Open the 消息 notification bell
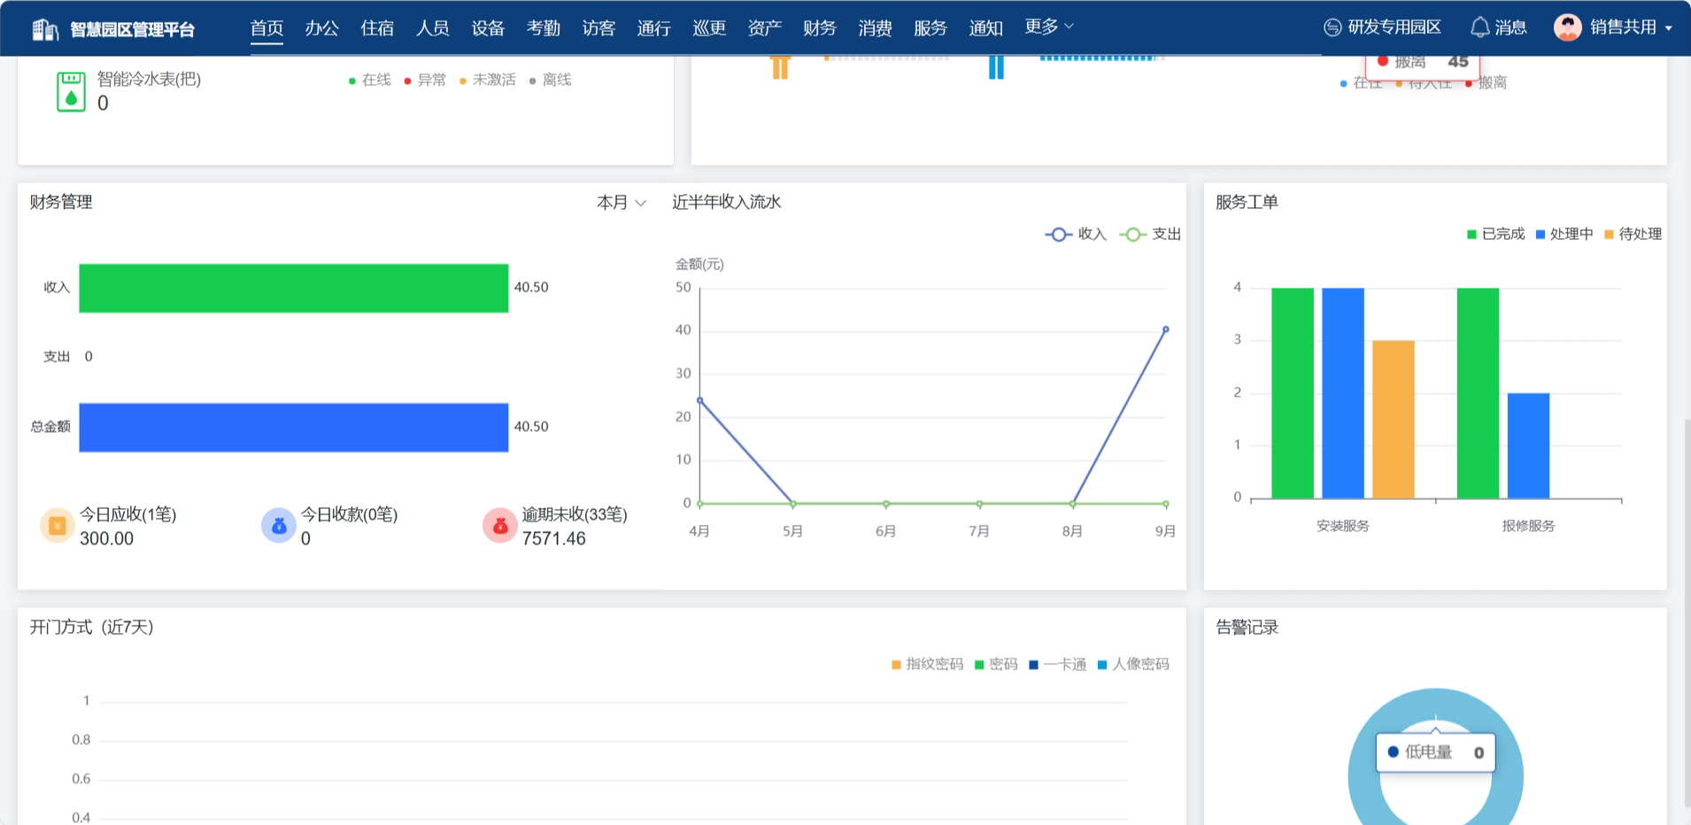 click(x=1479, y=27)
